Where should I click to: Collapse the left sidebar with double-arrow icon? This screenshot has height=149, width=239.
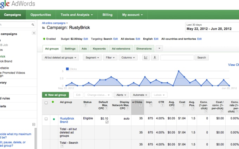34,33
